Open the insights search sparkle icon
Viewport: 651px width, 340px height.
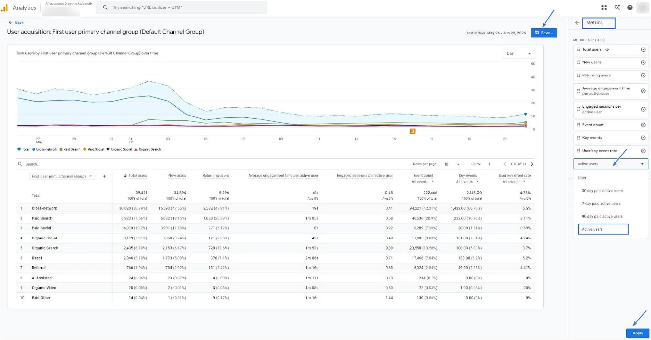(617, 7)
